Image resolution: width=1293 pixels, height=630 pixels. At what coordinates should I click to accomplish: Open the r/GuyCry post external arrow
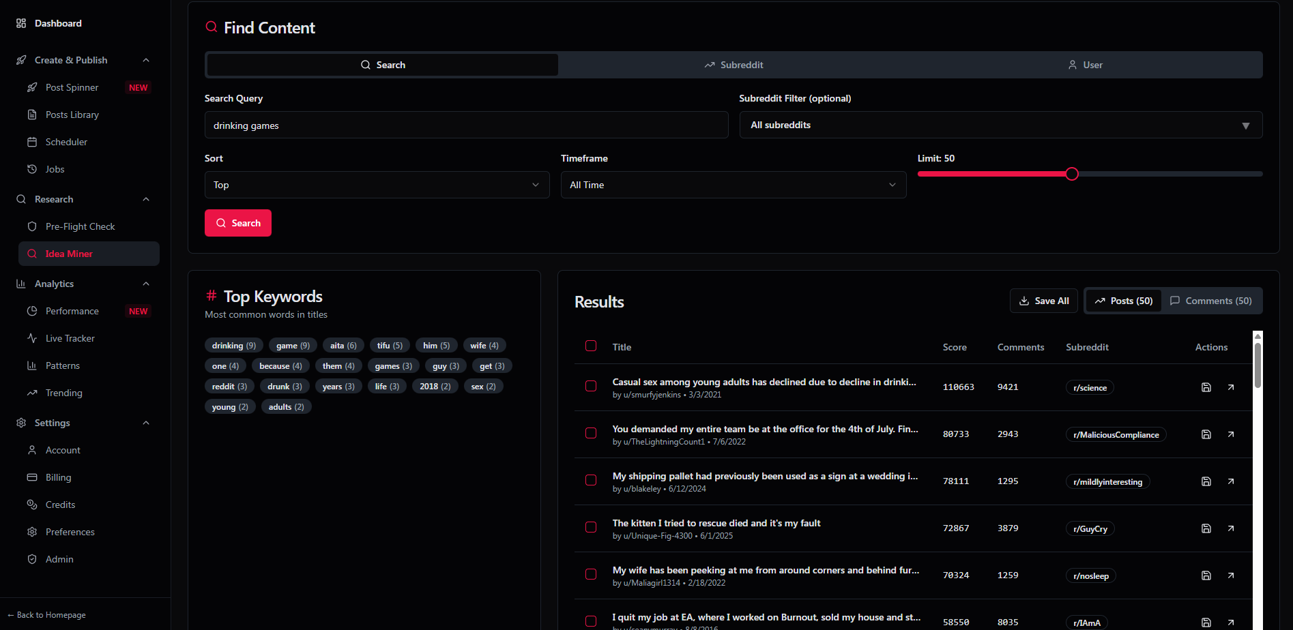[1231, 528]
